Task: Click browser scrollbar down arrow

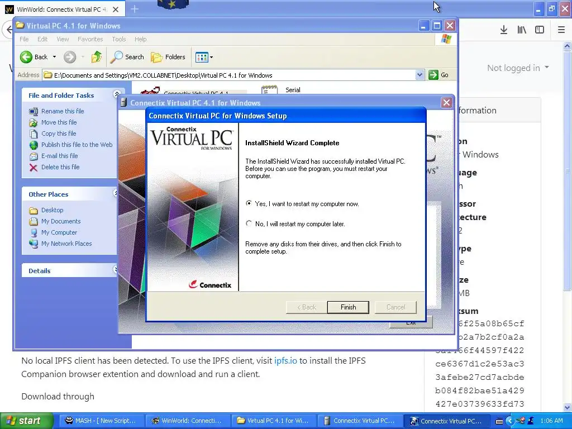Action: tap(568, 407)
